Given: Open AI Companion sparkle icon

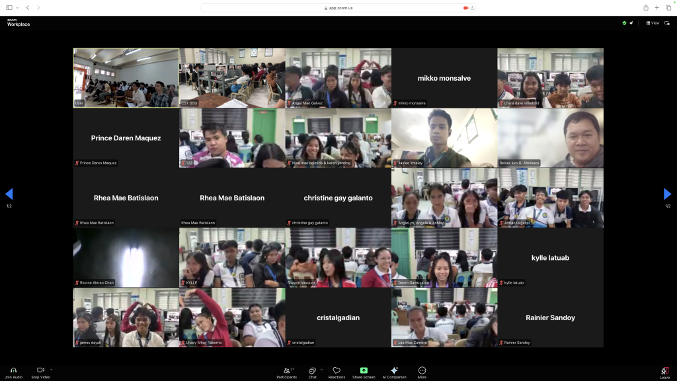Looking at the screenshot, I should tap(394, 370).
